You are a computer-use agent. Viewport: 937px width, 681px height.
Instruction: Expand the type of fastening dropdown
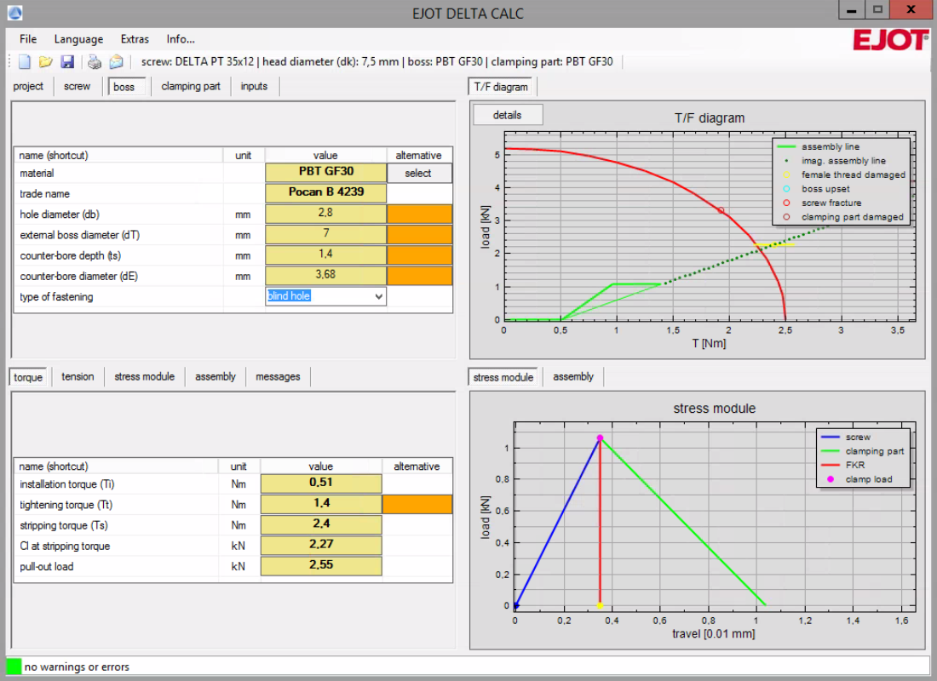[378, 296]
